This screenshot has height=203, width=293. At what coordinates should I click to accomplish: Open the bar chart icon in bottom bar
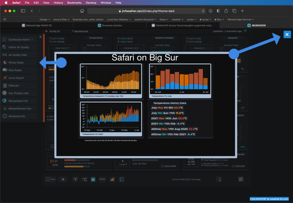click(x=112, y=179)
